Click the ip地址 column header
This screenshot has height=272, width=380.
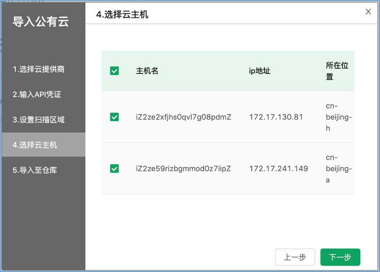[260, 71]
